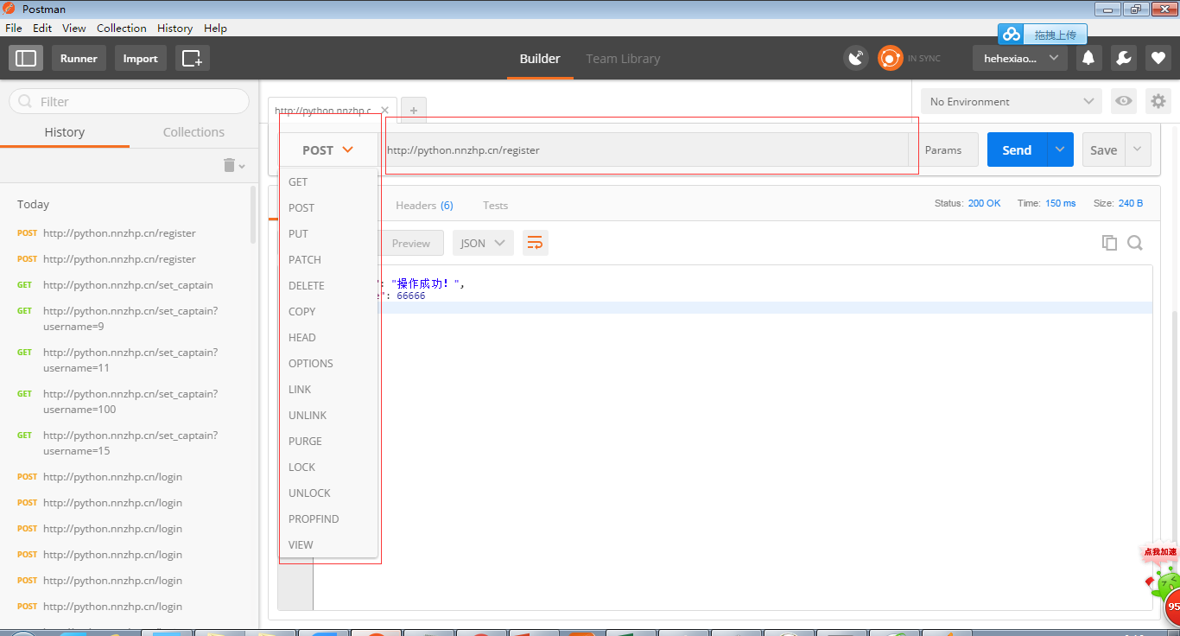Switch to the Collections tab
The width and height of the screenshot is (1180, 636).
point(193,132)
